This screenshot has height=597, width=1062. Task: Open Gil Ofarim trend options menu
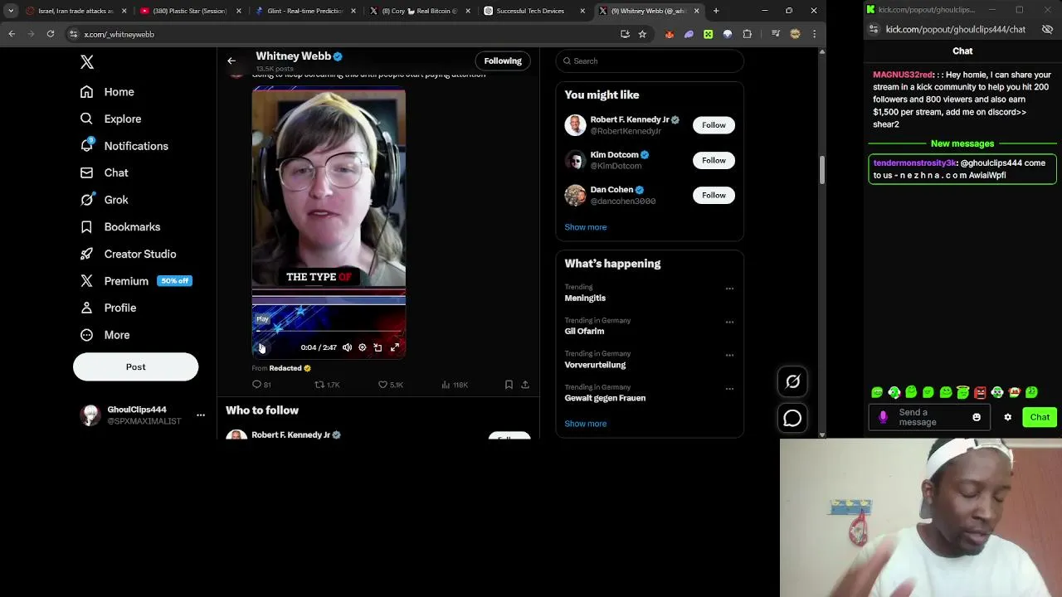point(729,322)
